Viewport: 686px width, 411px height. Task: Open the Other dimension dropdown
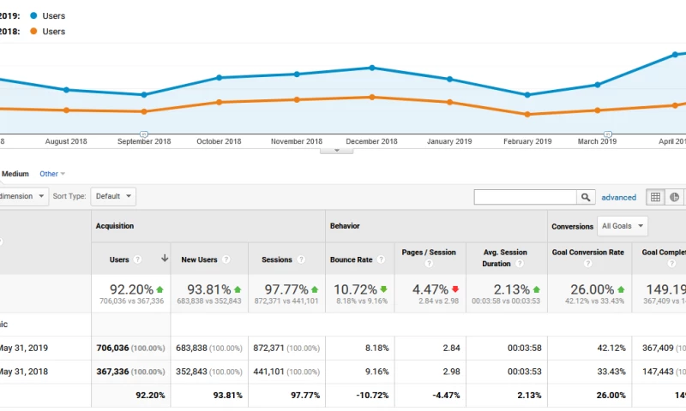pyautogui.click(x=52, y=174)
